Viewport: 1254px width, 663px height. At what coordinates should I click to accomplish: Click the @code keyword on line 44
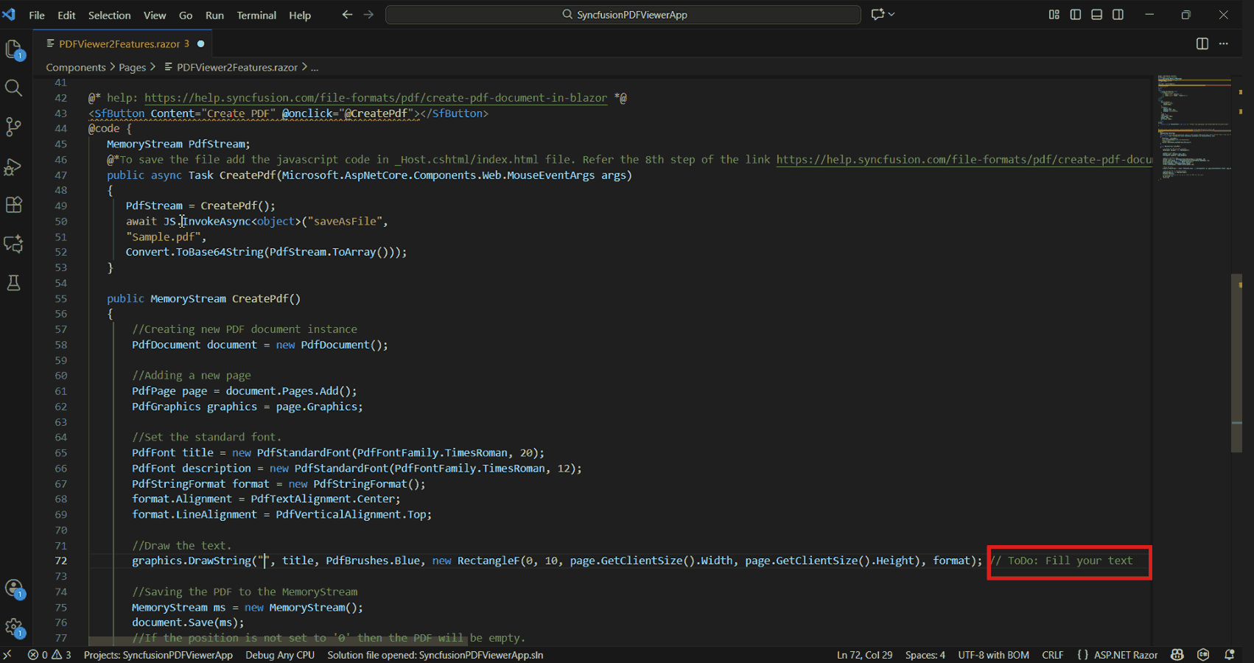[104, 129]
